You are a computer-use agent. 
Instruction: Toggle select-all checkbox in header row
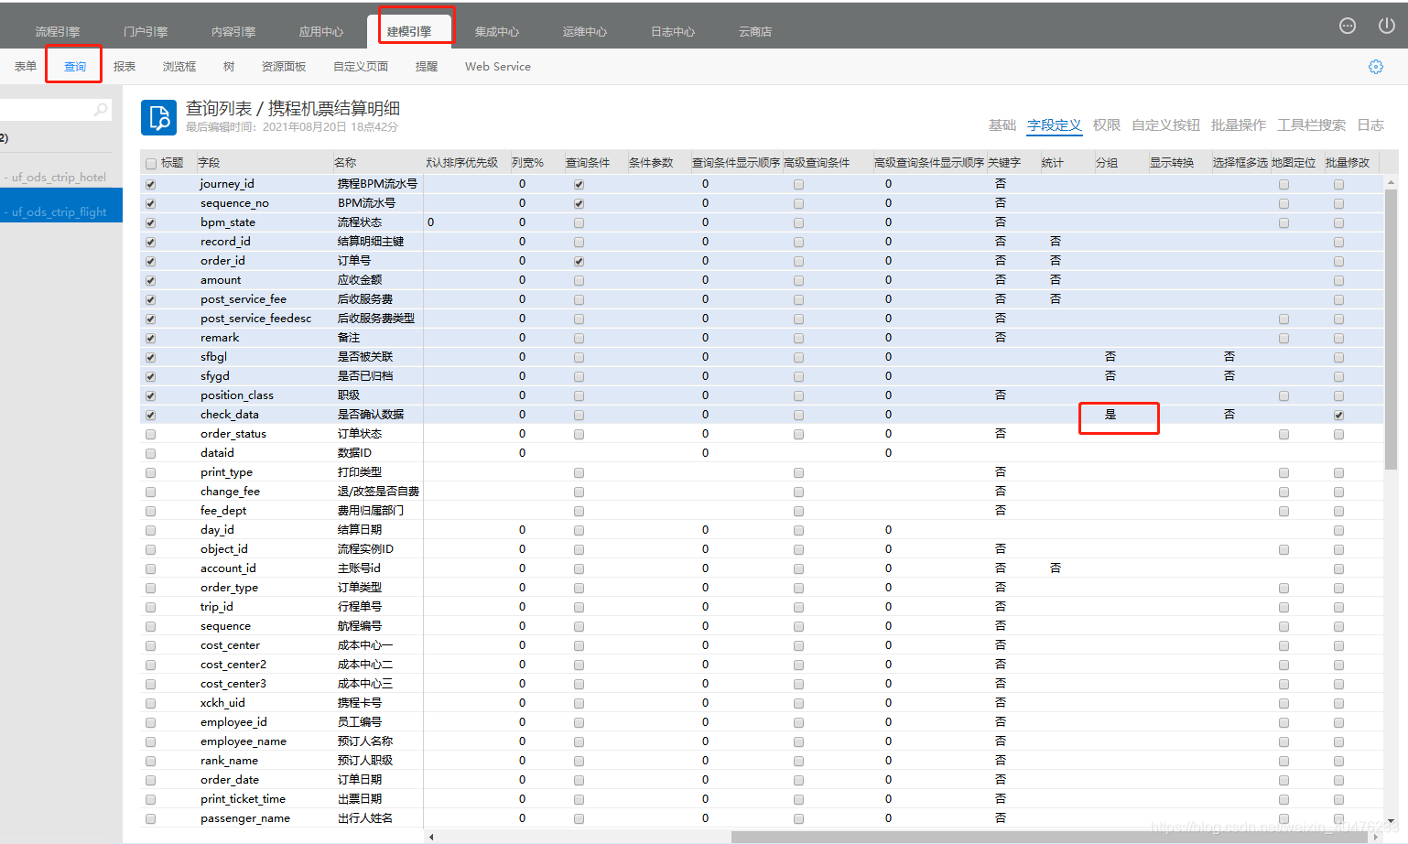pyautogui.click(x=150, y=163)
